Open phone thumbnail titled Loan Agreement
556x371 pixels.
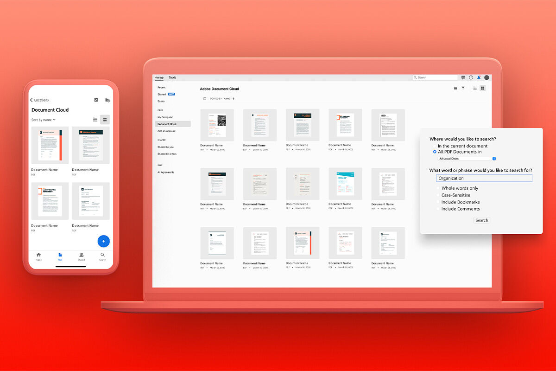click(91, 201)
